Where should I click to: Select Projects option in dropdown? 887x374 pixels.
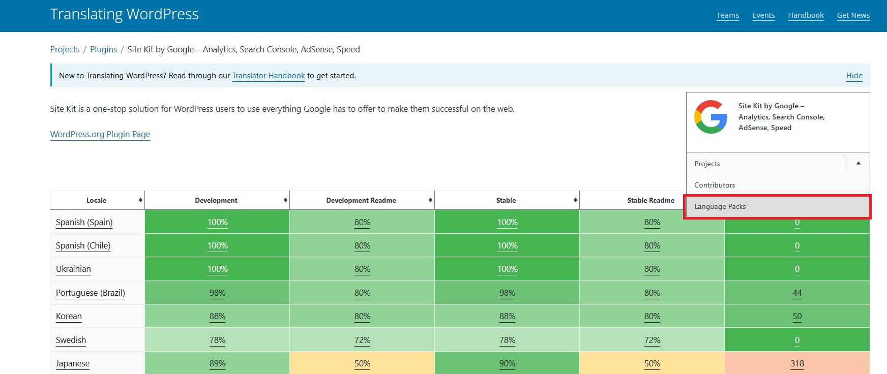coord(707,164)
